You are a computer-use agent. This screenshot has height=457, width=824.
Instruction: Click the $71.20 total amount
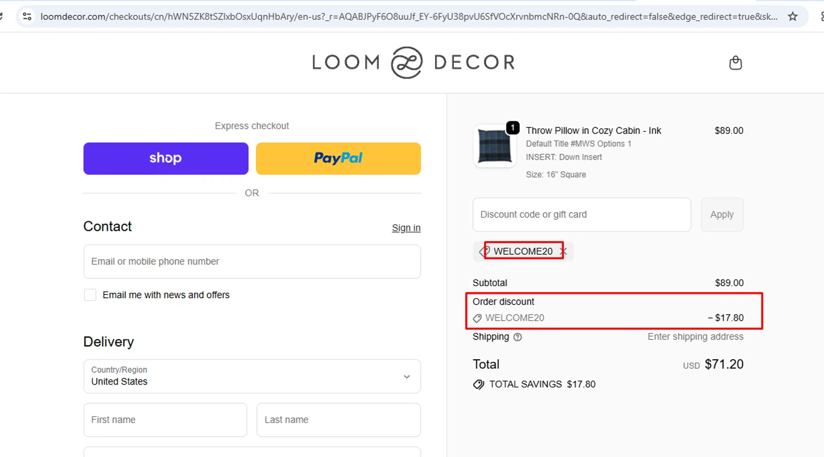click(x=724, y=364)
